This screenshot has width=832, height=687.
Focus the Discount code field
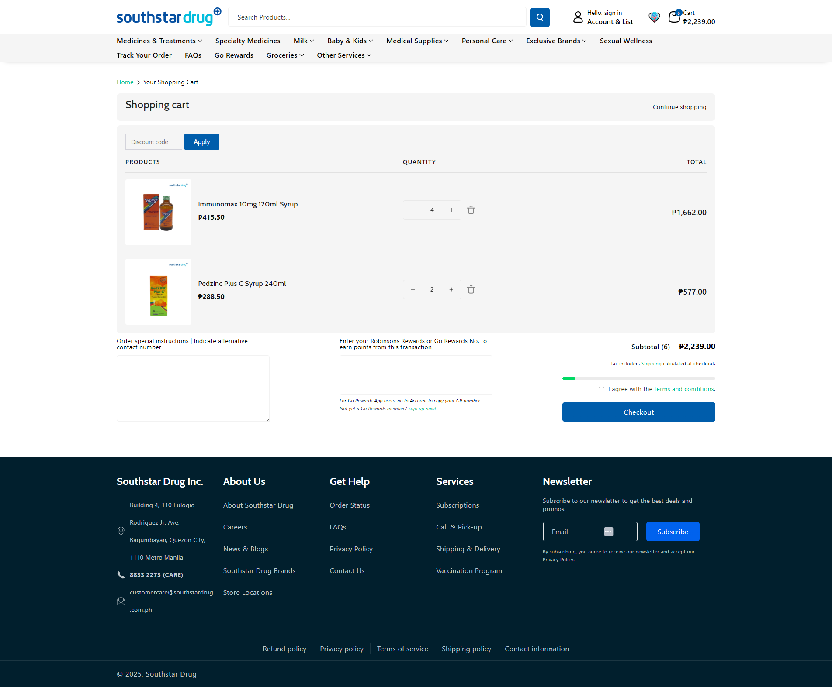(x=154, y=142)
